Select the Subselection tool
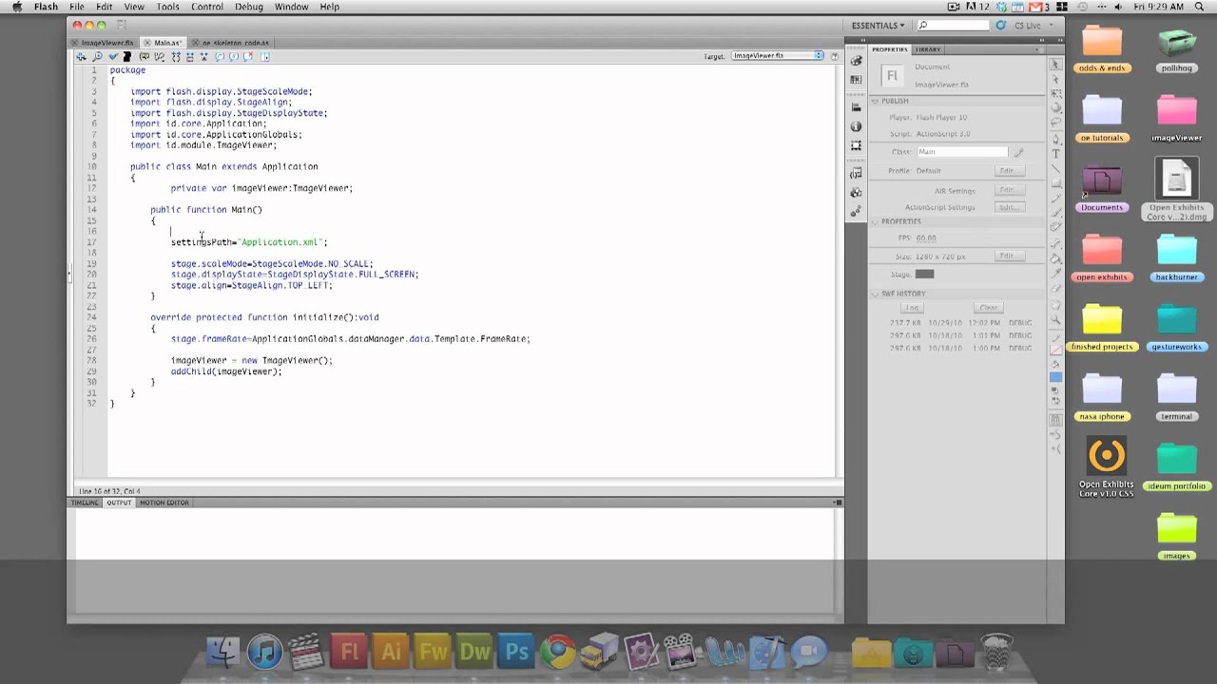 click(x=1055, y=78)
